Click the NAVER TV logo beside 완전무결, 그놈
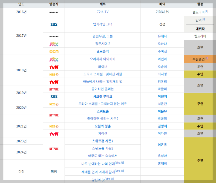 coord(54,37)
